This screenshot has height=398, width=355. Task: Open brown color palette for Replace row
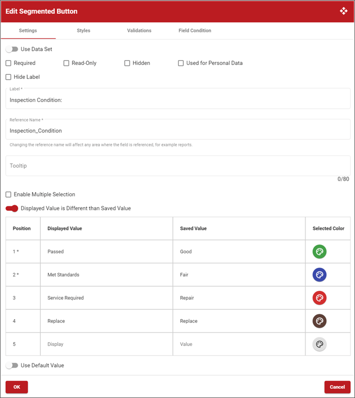[319, 321]
